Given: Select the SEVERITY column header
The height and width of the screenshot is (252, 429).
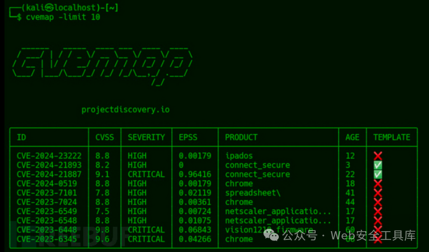Looking at the screenshot, I should pyautogui.click(x=146, y=137).
